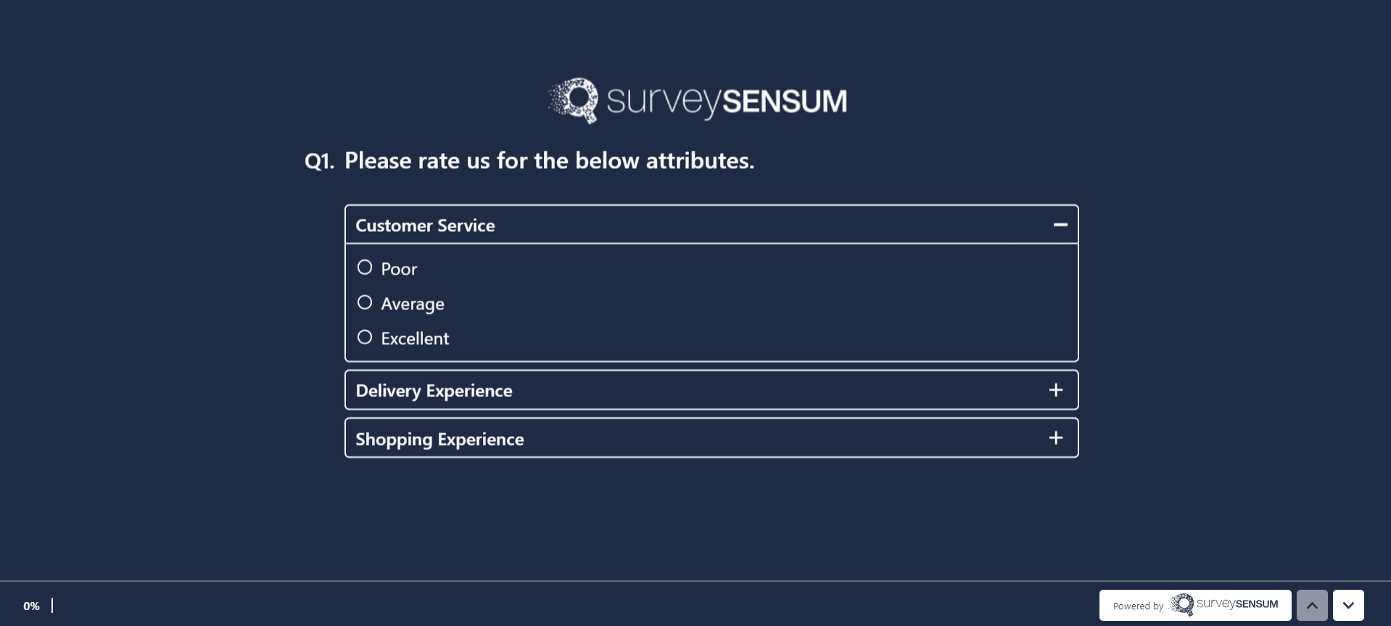1391x626 pixels.
Task: Click the surveySENSUM icon in the footer badge
Action: point(1183,605)
